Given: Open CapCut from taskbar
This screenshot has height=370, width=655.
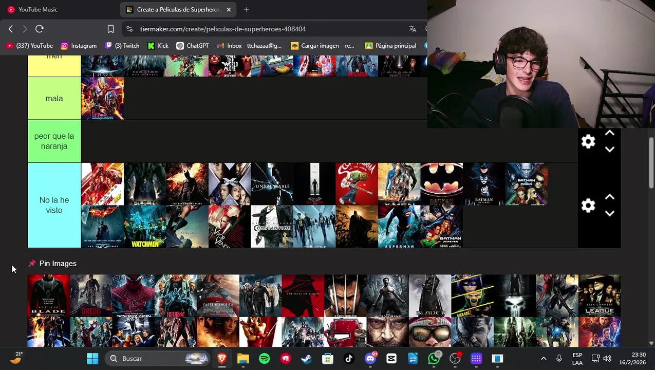Looking at the screenshot, I should point(391,358).
